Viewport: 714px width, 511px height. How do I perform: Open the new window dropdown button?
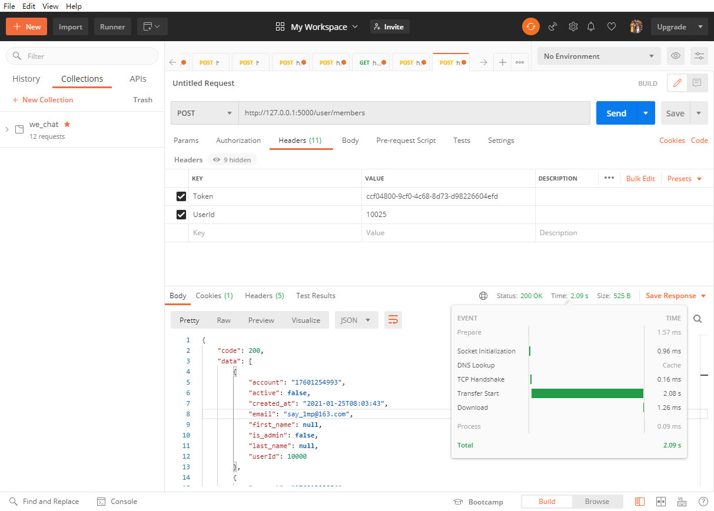[x=152, y=26]
